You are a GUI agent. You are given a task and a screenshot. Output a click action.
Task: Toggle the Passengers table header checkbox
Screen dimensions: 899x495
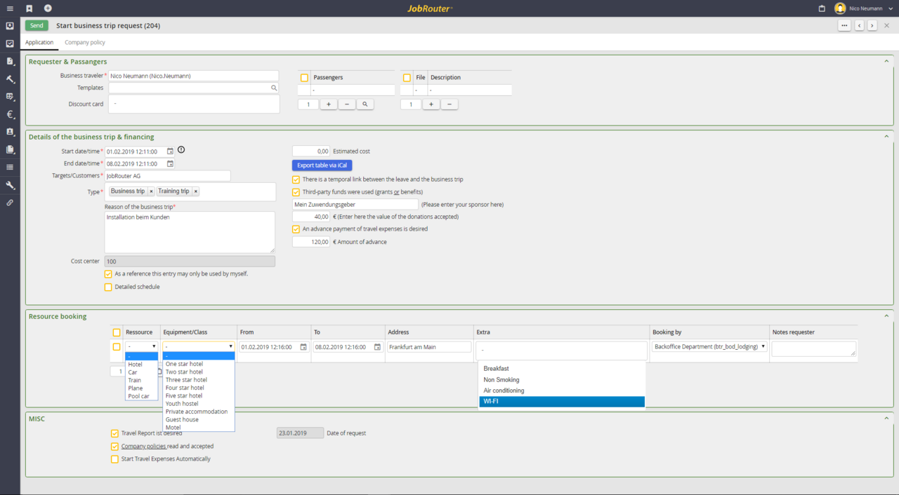point(304,78)
